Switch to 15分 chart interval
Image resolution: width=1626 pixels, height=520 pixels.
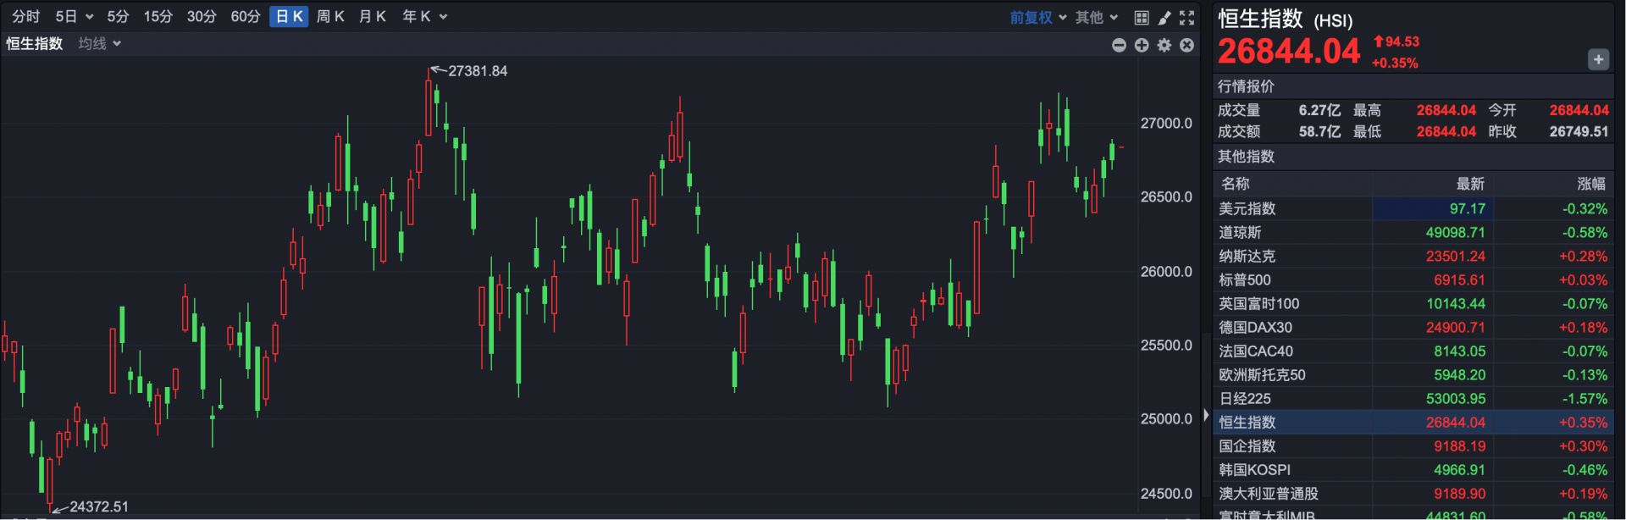(x=158, y=17)
